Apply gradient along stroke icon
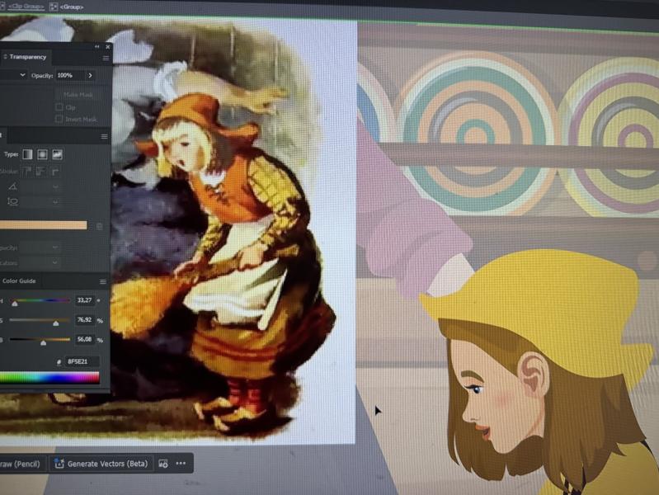 point(40,171)
